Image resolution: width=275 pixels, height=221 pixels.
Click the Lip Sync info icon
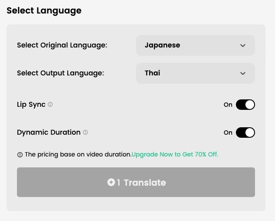[50, 105]
